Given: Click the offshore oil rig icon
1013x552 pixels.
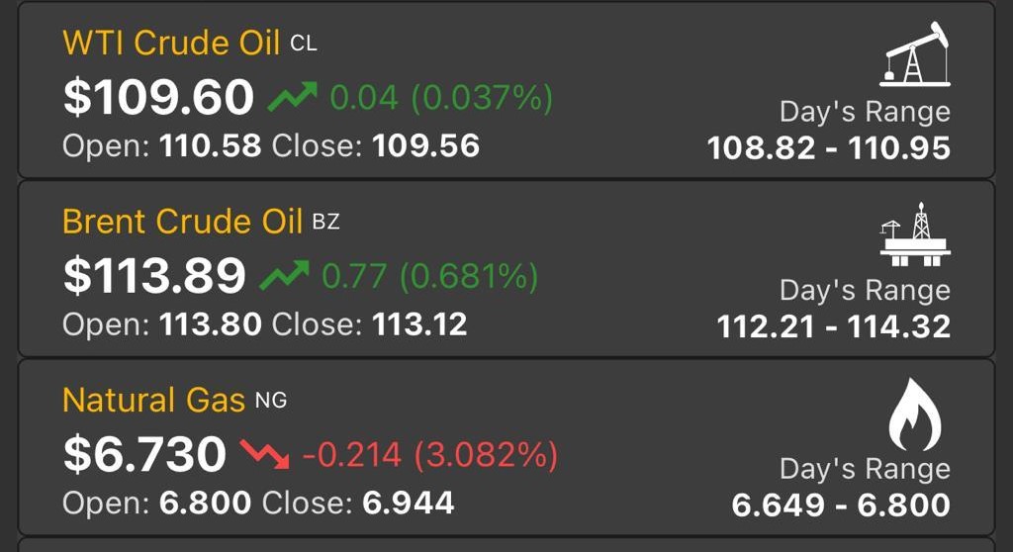Looking at the screenshot, I should point(915,234).
